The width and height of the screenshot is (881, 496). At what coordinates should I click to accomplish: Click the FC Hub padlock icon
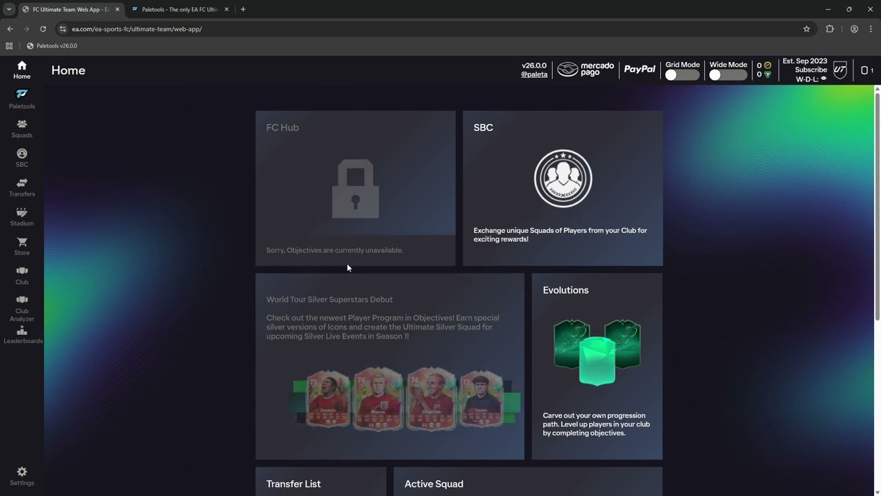[355, 189]
